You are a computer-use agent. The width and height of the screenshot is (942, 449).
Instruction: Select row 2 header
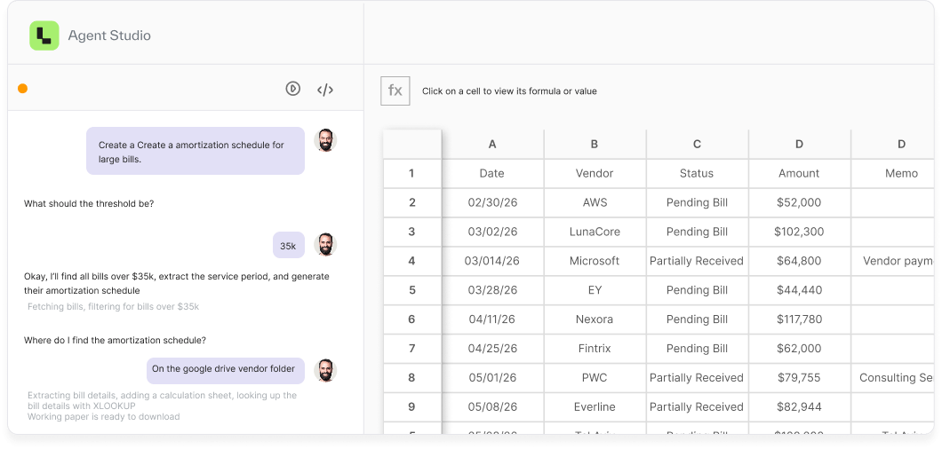coord(412,203)
